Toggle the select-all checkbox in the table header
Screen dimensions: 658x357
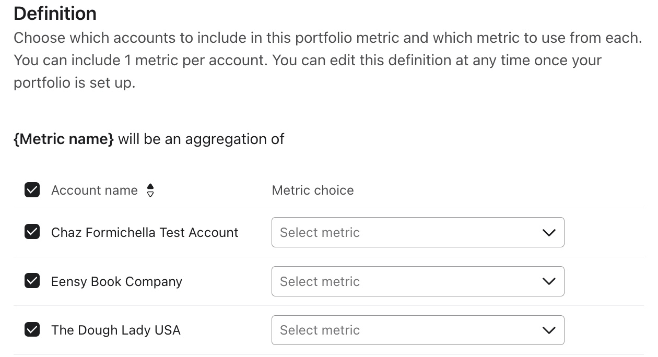coord(32,190)
